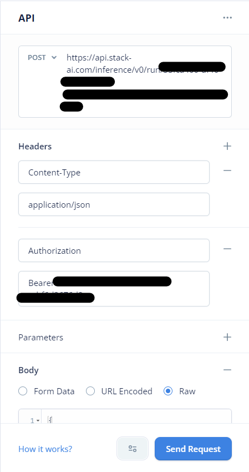This screenshot has width=249, height=472.
Task: Edit the Bearer token value field
Action: click(x=114, y=289)
